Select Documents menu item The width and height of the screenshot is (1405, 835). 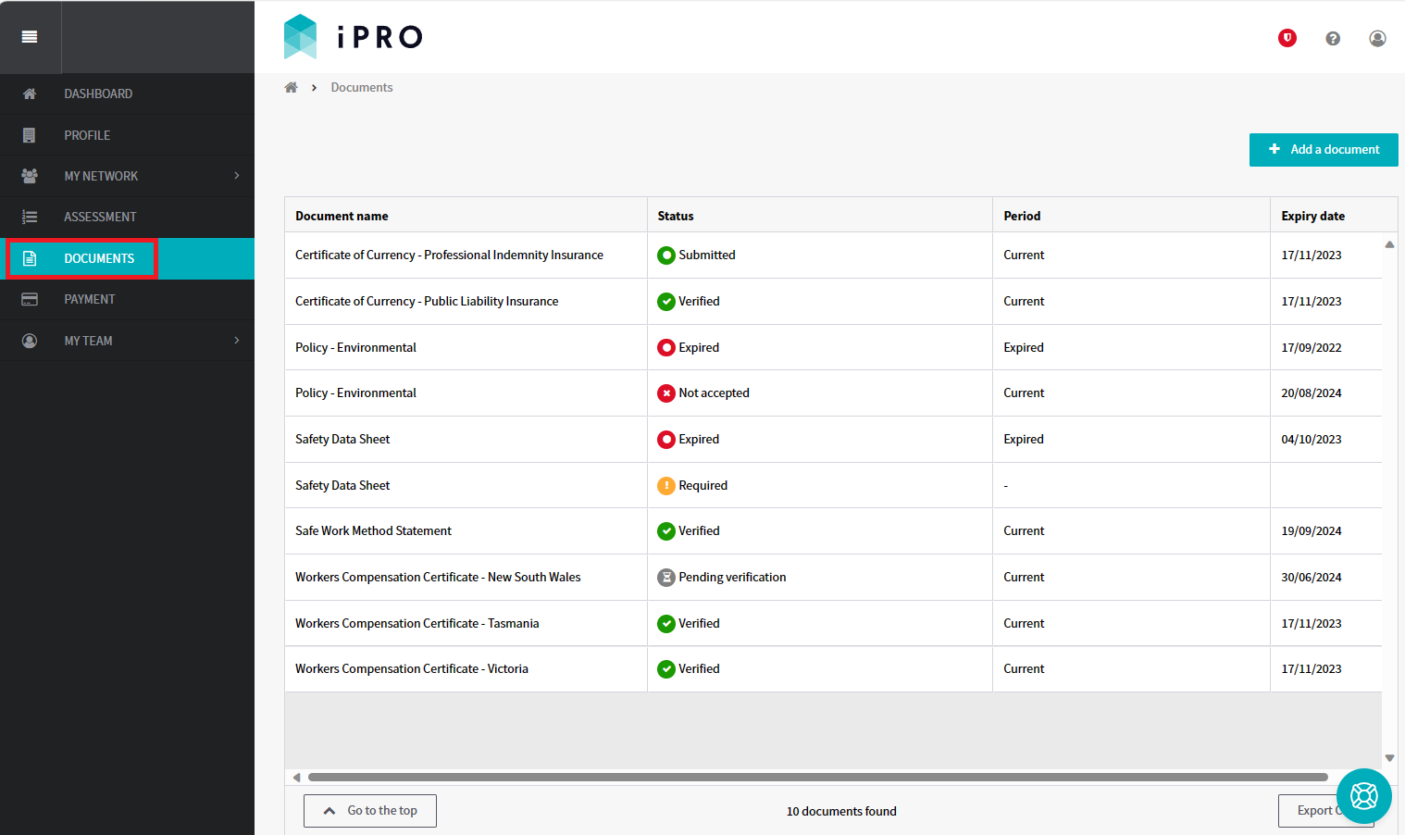point(127,258)
